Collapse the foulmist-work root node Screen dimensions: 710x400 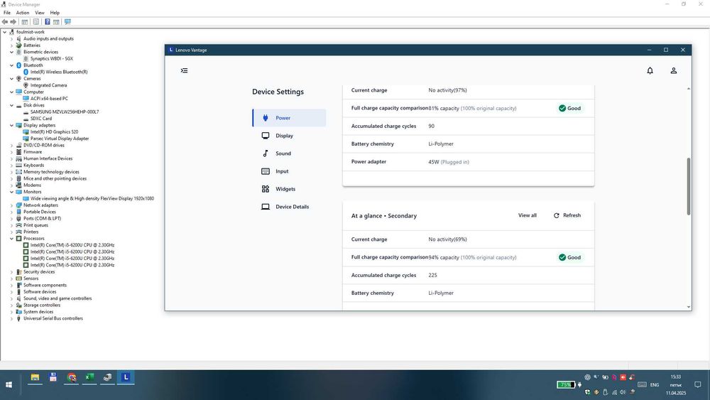(4, 32)
